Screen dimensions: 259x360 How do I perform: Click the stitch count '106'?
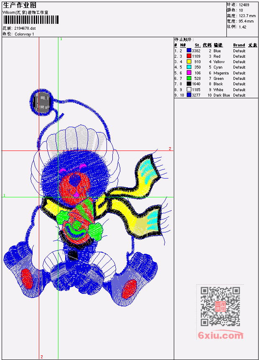pos(198,73)
